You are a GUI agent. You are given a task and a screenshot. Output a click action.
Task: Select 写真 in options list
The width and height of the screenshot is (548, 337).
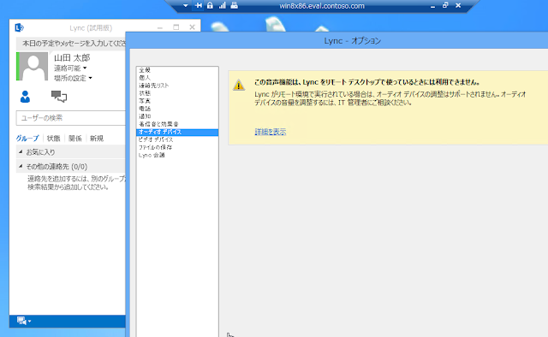[x=177, y=101]
